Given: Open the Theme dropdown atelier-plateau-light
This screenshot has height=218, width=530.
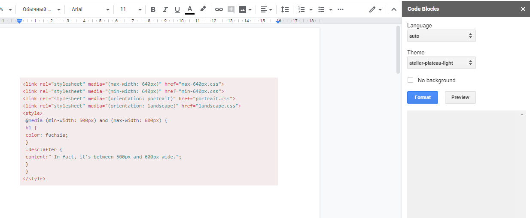Looking at the screenshot, I should [441, 63].
